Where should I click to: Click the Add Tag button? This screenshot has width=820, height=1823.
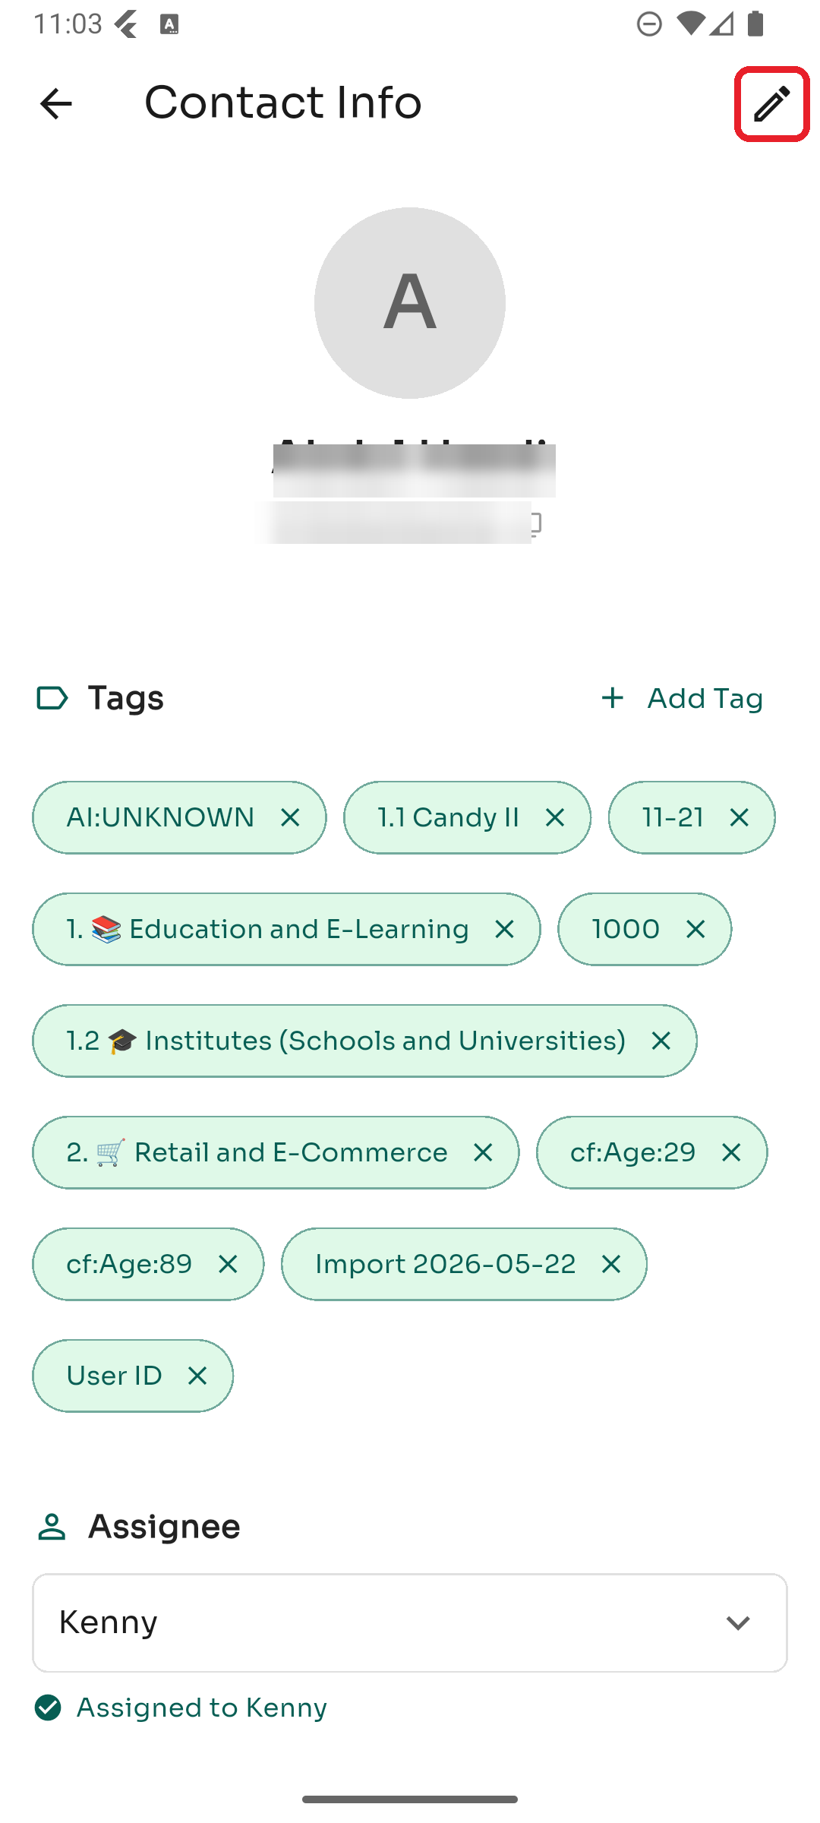682,698
